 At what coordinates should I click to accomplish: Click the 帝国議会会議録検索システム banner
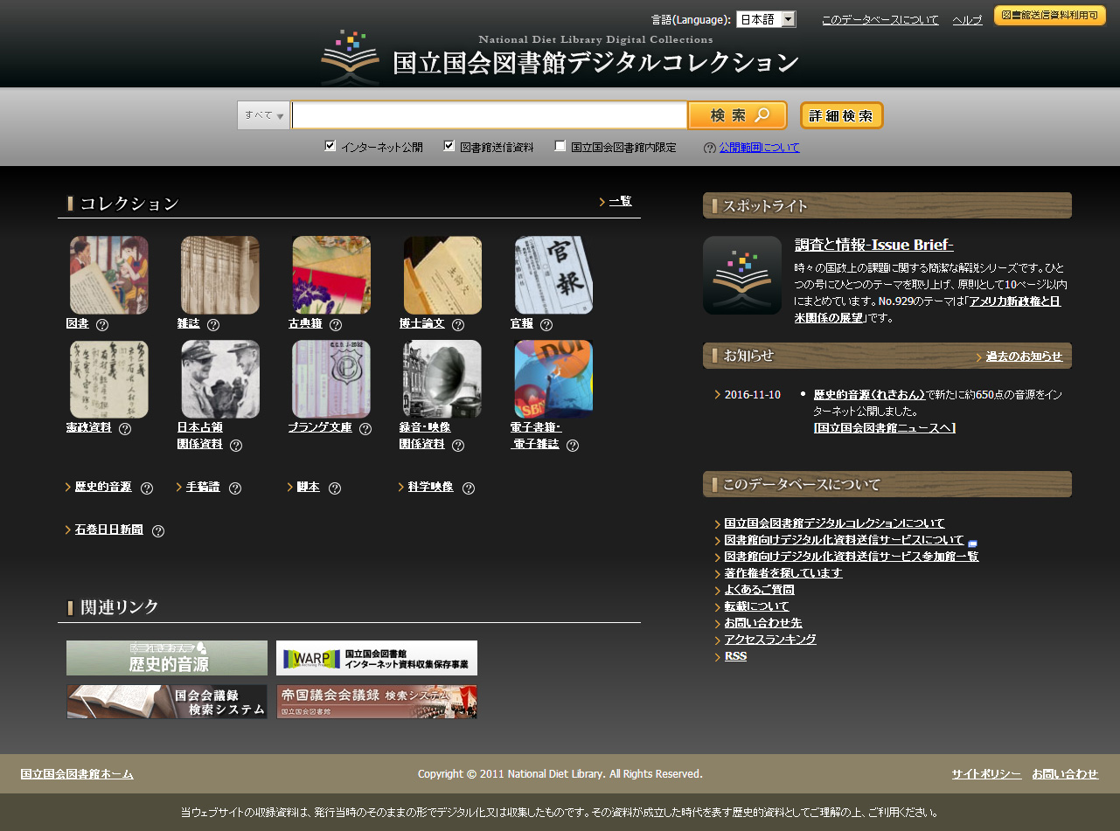click(x=377, y=702)
